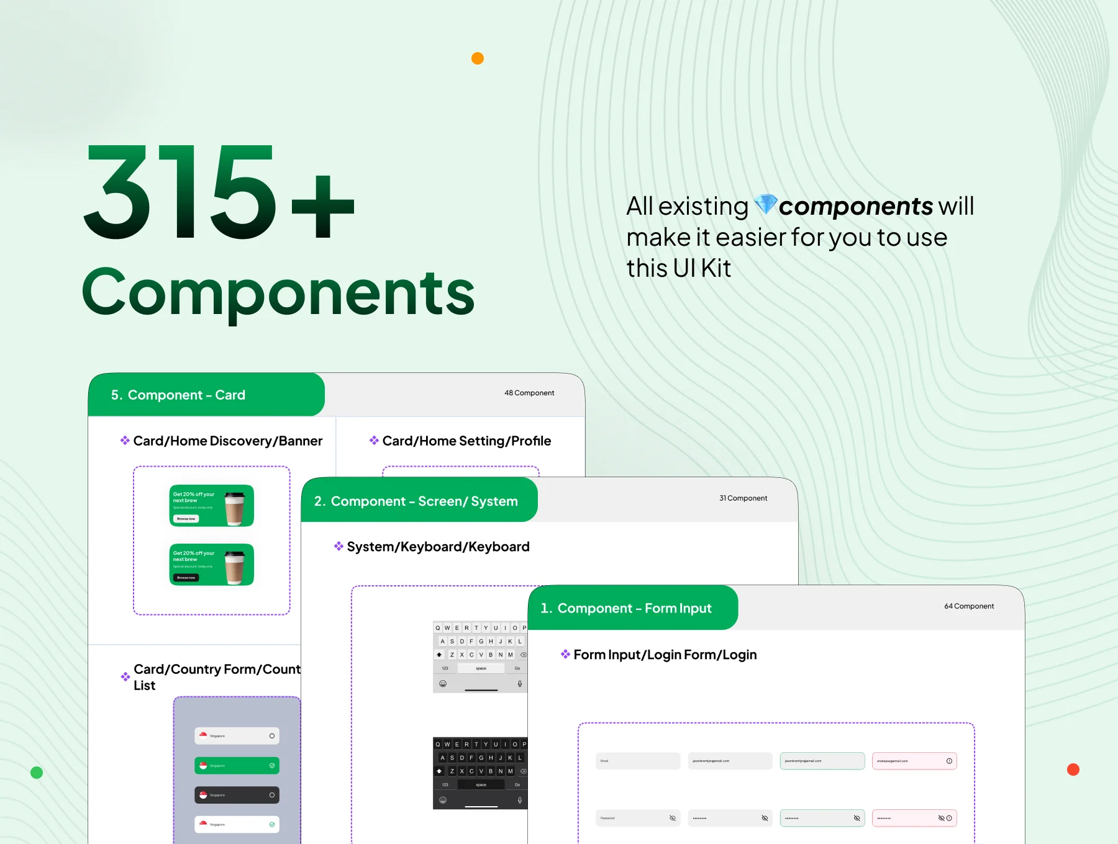Click the 'Form Input/Login Form/Login' heading
The image size is (1118, 844).
[665, 655]
